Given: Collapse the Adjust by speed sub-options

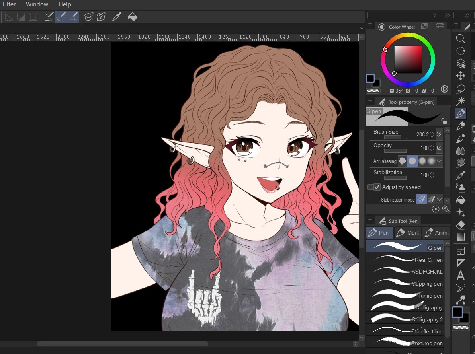Looking at the screenshot, I should 370,187.
